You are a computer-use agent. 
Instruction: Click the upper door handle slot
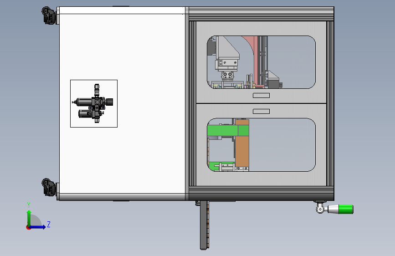[261, 95]
